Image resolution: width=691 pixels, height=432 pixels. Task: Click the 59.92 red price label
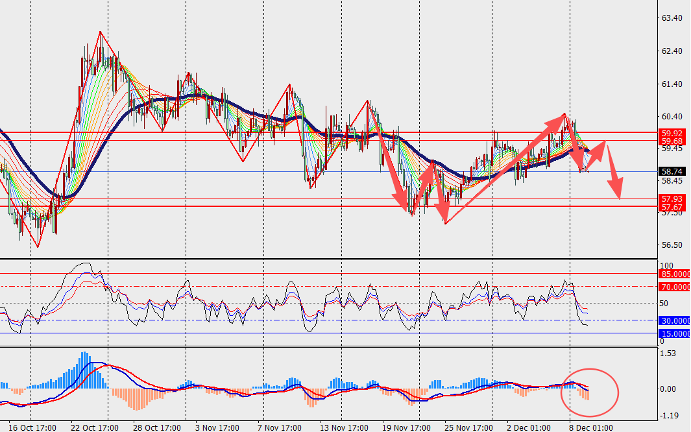tap(671, 132)
